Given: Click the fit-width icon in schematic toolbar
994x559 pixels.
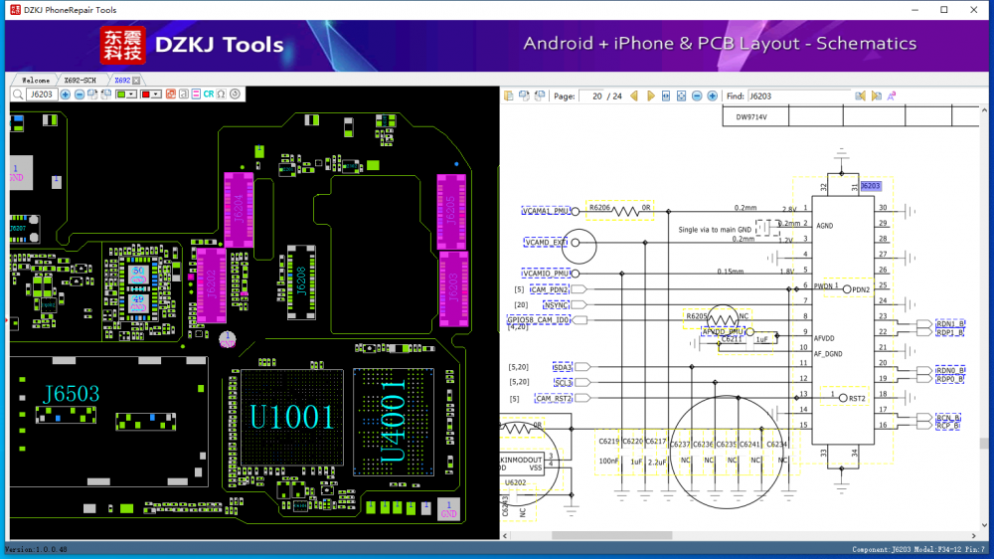Looking at the screenshot, I should (666, 96).
